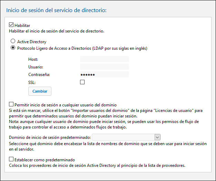Click the predeterminado domain combo box field
This screenshot has width=216, height=181.
coord(123,137)
